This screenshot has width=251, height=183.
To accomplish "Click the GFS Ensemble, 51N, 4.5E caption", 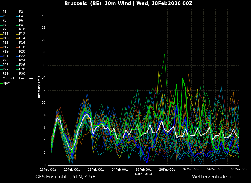I will click(65, 177).
